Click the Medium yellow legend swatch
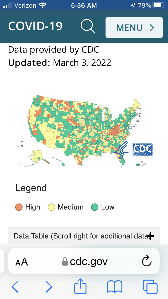The width and height of the screenshot is (168, 299). point(51,207)
